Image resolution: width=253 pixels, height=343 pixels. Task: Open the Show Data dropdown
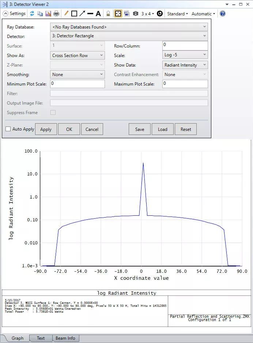point(185,65)
